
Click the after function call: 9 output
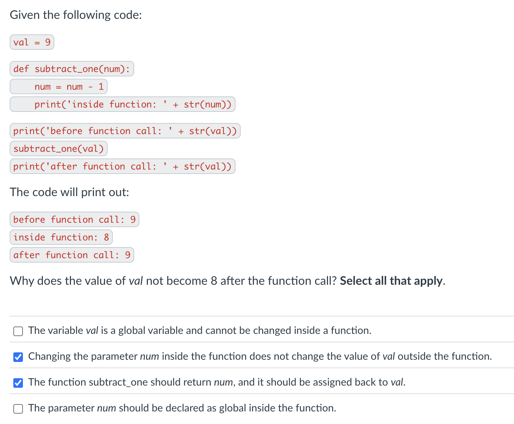tap(72, 255)
